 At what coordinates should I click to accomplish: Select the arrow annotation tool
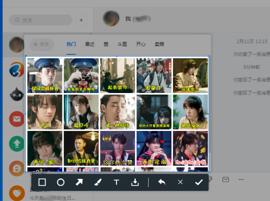[x=79, y=182]
